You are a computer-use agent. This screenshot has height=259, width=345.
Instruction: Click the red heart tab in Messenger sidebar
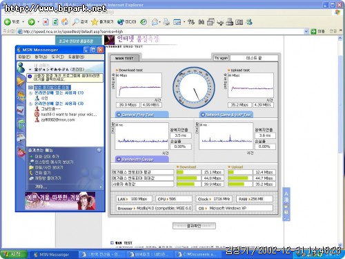pyautogui.click(x=21, y=152)
